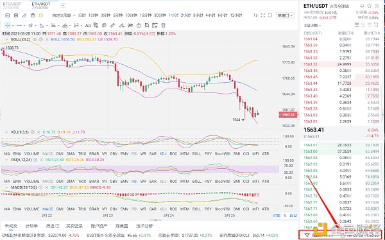The height and width of the screenshot is (240, 385).
Task: Click the plus icon to add a pair tab
Action: click(x=63, y=5)
